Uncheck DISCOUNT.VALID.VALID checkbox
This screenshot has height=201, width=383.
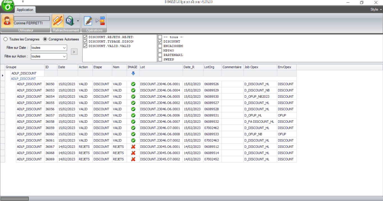(x=85, y=46)
